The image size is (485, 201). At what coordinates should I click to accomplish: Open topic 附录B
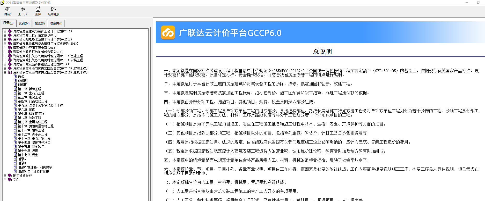click(22, 163)
